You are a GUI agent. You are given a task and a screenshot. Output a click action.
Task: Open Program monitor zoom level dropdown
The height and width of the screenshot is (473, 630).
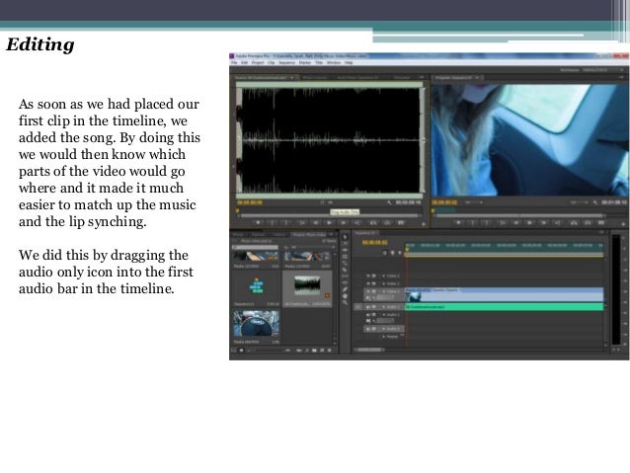tap(474, 202)
